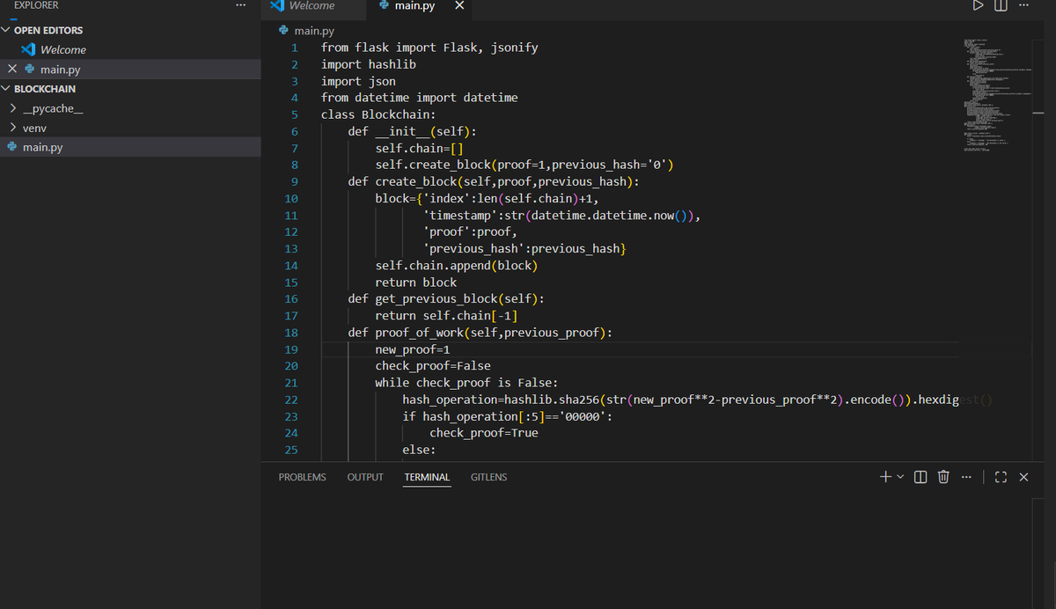The width and height of the screenshot is (1056, 609).
Task: Close the main.py editor tab
Action: 458,6
